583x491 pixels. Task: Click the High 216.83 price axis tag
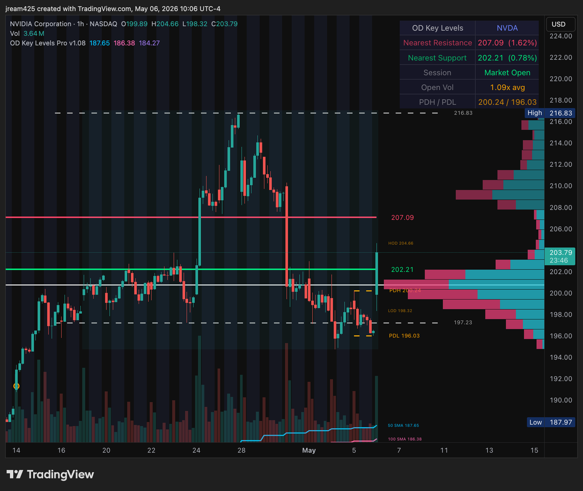550,113
